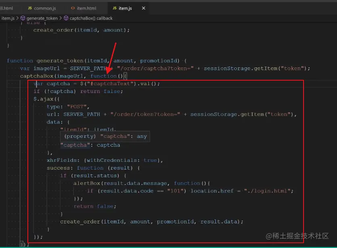The height and width of the screenshot is (248, 337).
Task: Click the '"/order/token?token="' string
Action: pos(145,114)
